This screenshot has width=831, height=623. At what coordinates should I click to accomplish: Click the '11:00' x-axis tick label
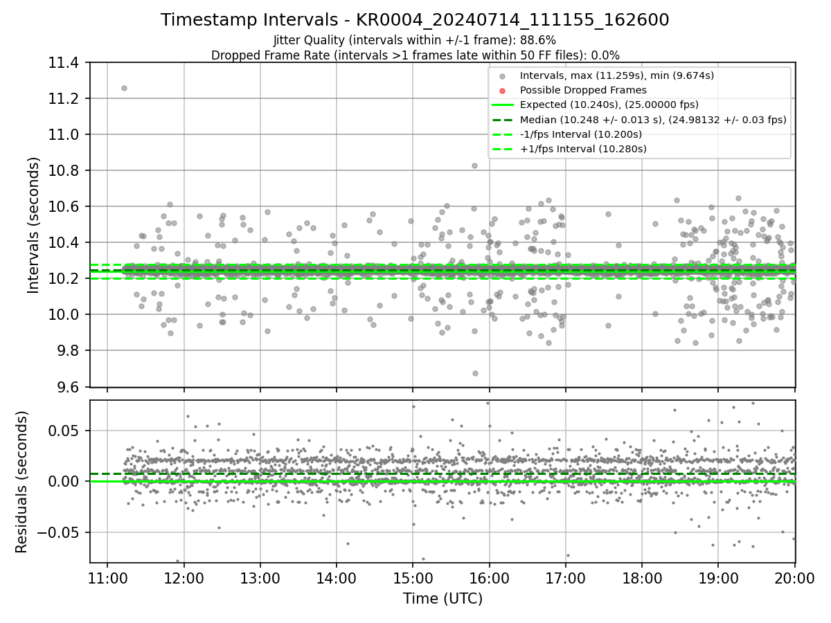click(x=107, y=577)
